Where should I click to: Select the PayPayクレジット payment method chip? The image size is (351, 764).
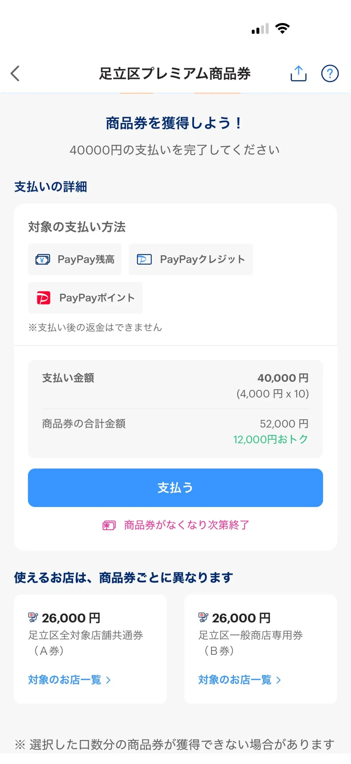(x=191, y=259)
